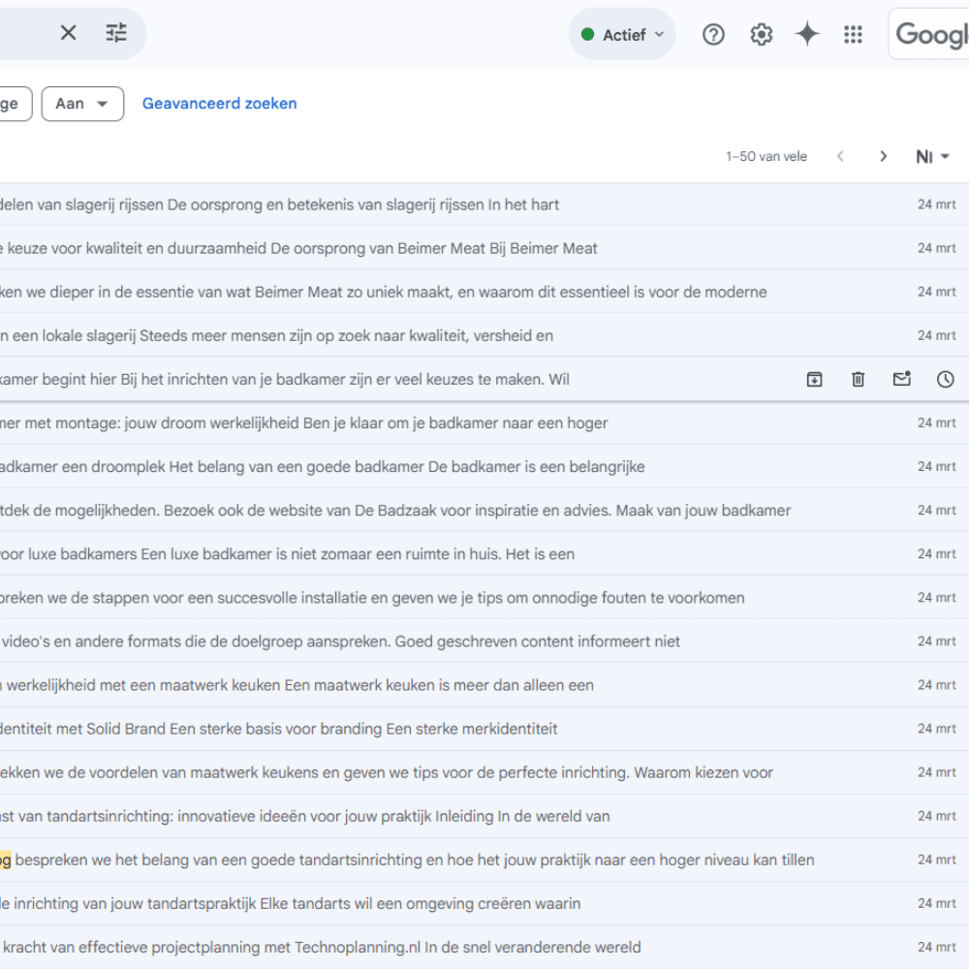Open email 'tandartsinrichting: innovatieve ideeën'
This screenshot has width=969, height=969.
[484, 816]
